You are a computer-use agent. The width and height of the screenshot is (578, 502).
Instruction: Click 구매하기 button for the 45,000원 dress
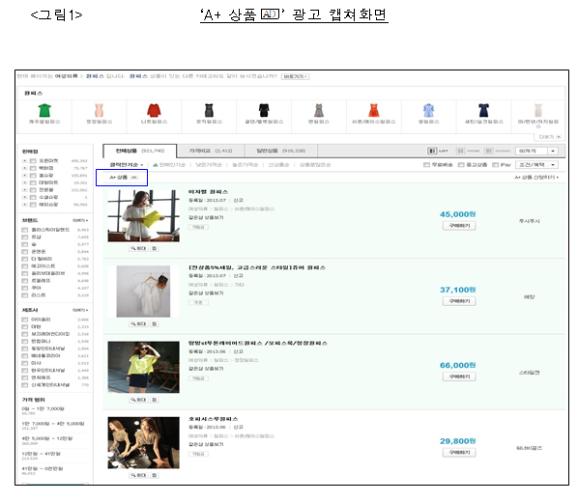tap(459, 226)
